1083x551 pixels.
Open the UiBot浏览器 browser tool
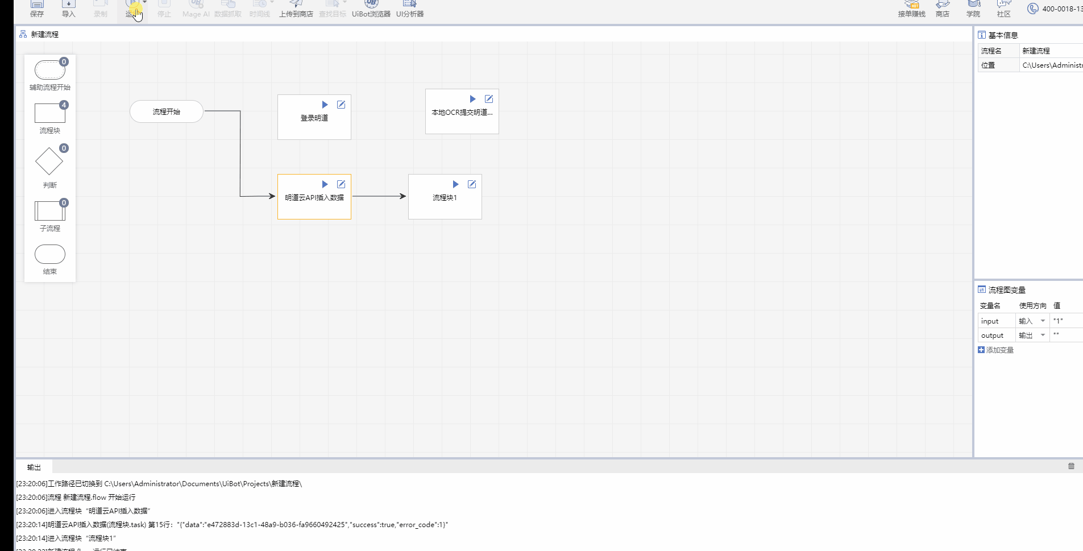(371, 9)
